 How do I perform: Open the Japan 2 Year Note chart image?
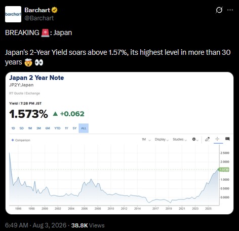click(x=119, y=143)
